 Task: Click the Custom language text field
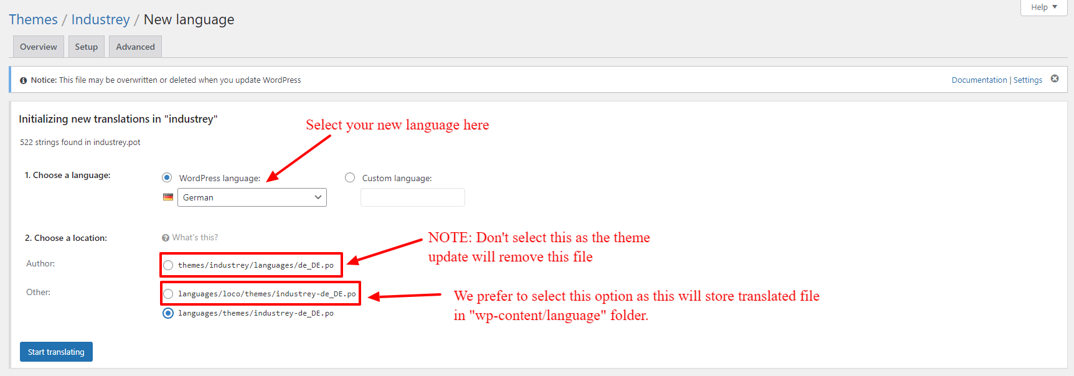(412, 197)
